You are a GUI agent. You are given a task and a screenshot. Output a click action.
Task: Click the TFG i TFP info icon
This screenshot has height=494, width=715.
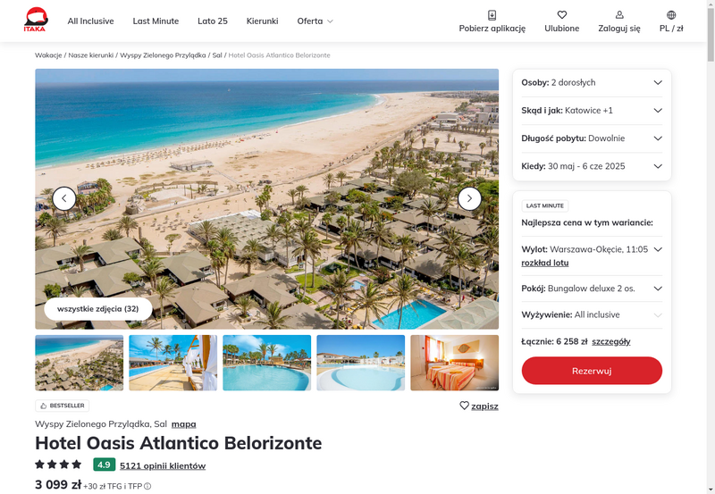click(x=147, y=486)
